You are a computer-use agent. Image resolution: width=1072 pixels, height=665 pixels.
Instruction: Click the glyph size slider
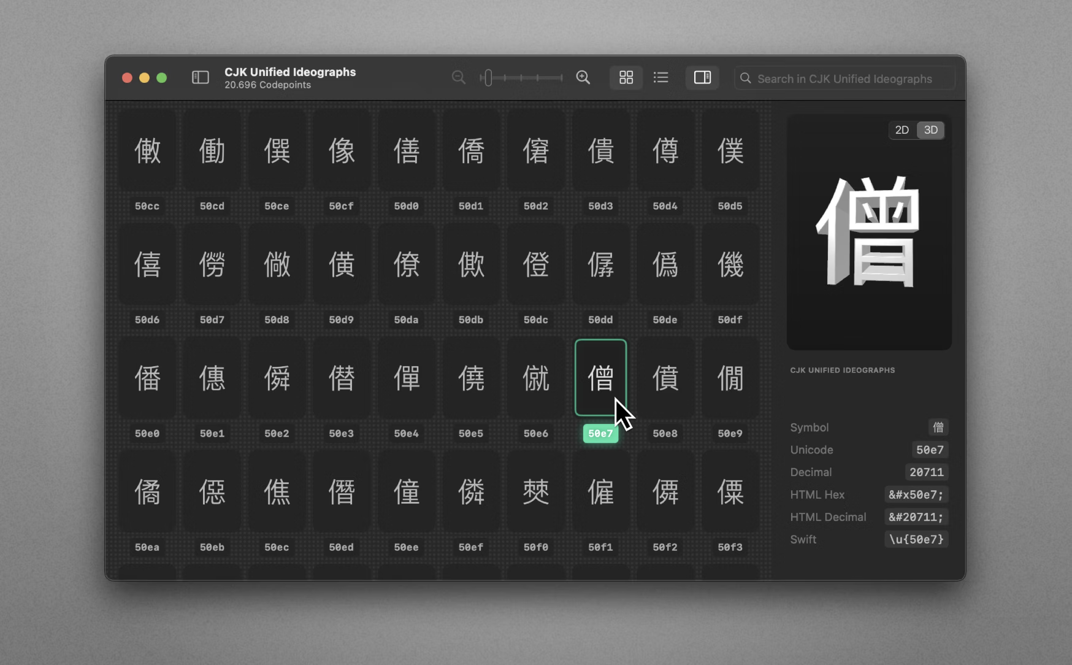[521, 78]
